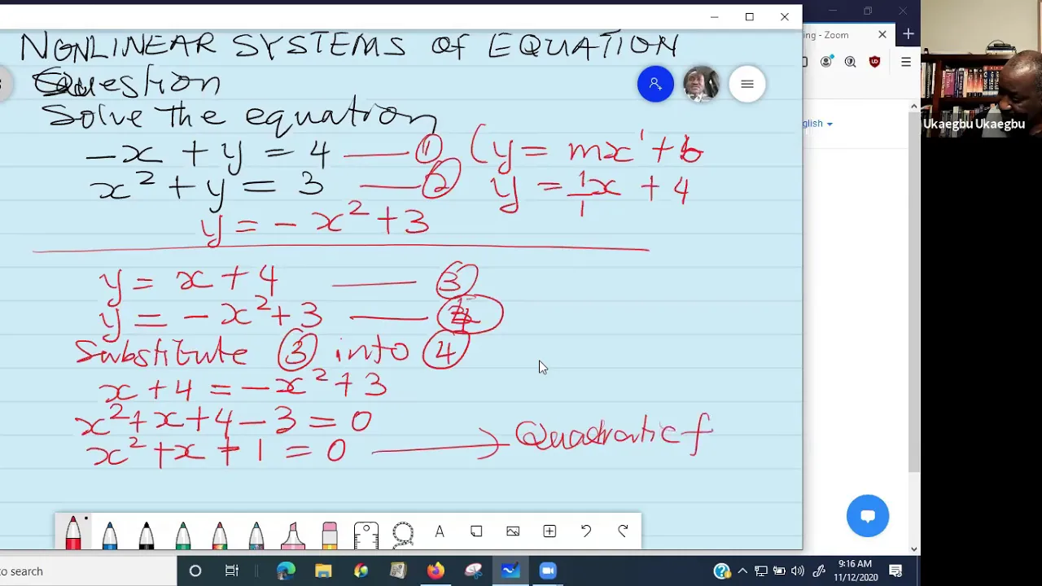Open the privacy search extension icon
This screenshot has height=586, width=1042.
851,62
